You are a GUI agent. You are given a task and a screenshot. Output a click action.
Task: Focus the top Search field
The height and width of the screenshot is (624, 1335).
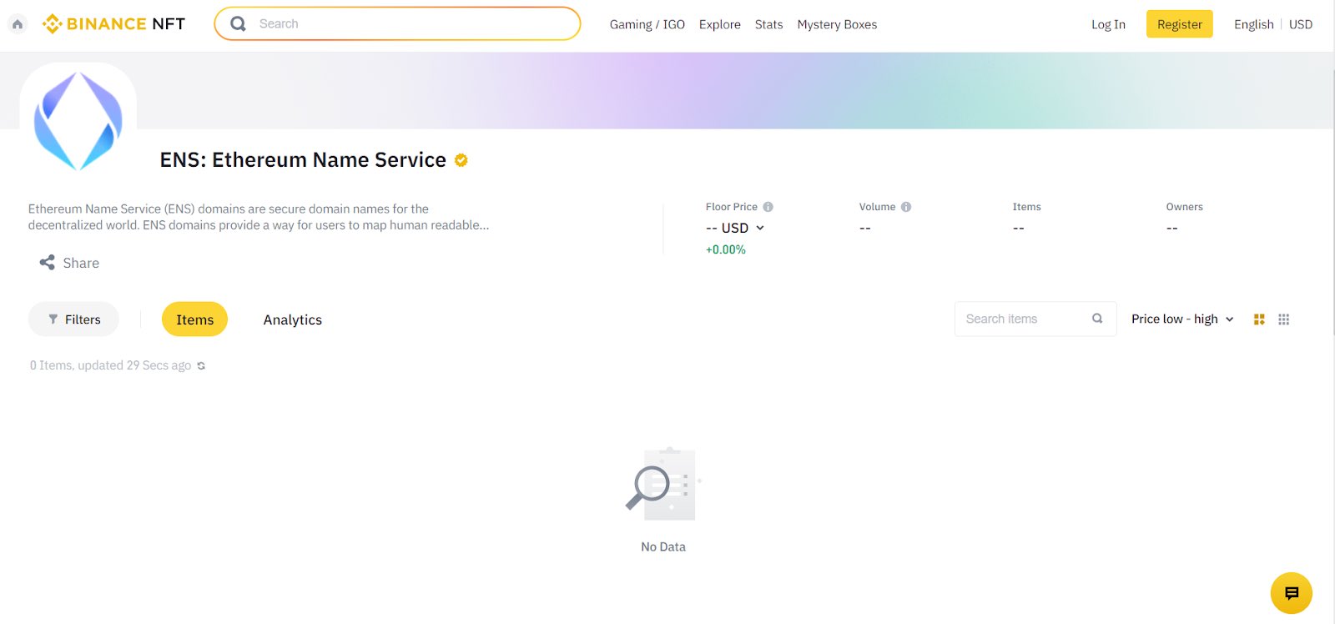(x=397, y=24)
